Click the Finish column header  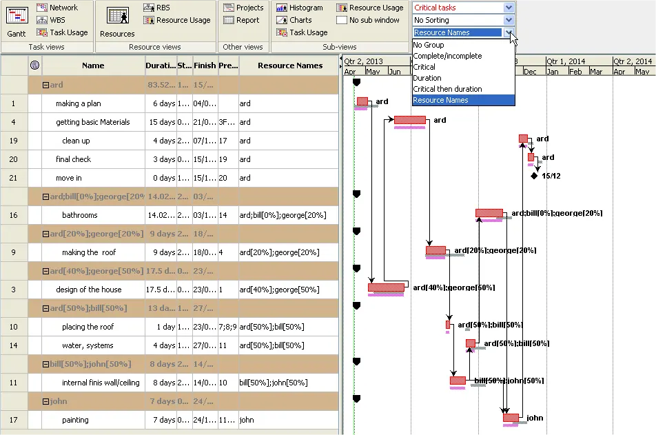tap(205, 65)
